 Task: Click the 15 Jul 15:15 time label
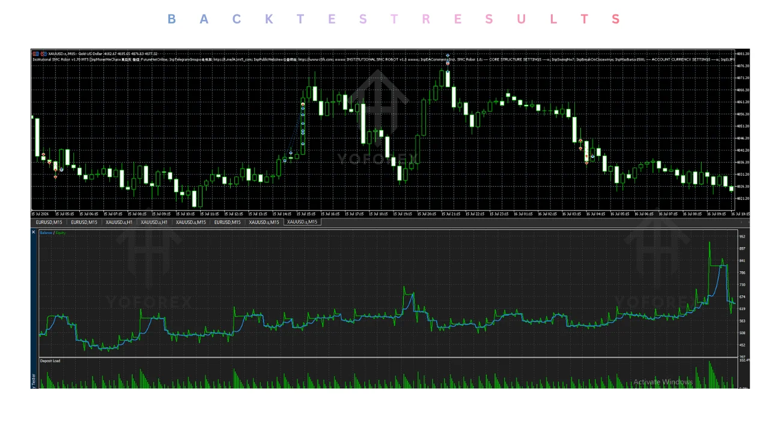(306, 214)
